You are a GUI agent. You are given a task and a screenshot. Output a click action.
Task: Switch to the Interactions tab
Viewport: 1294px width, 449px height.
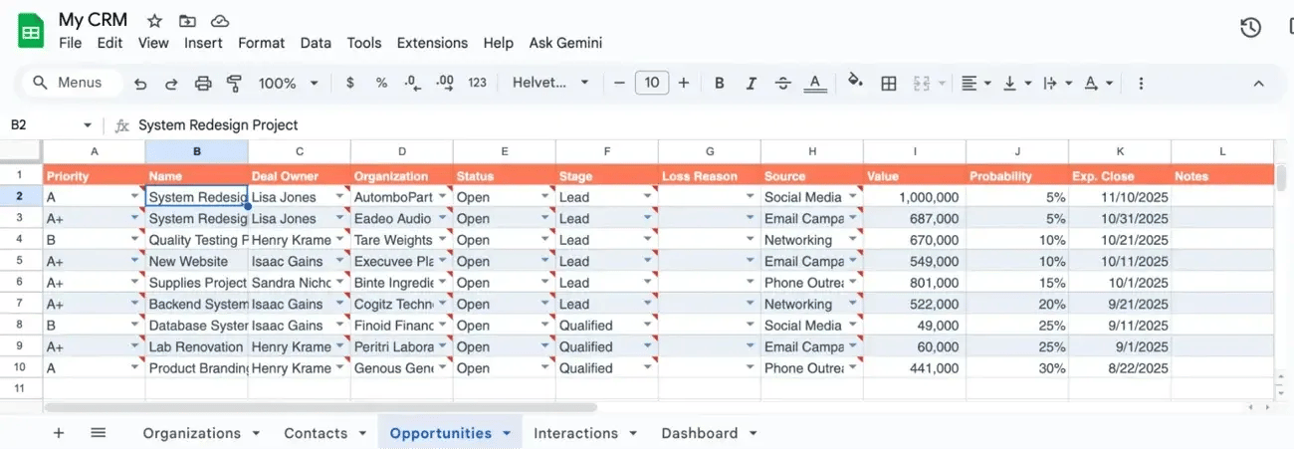pos(585,433)
